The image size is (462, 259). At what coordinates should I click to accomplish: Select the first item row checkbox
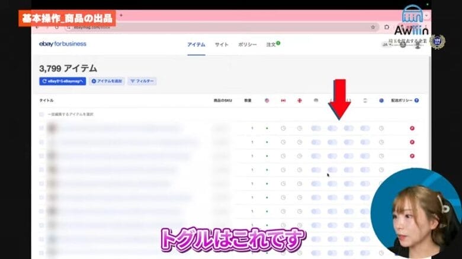pyautogui.click(x=41, y=128)
